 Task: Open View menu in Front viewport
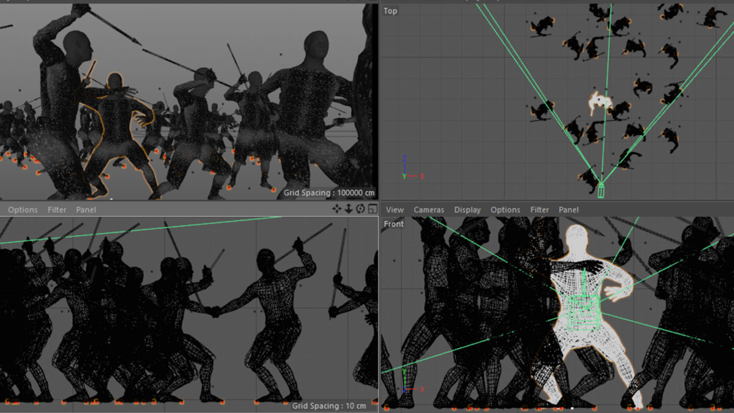(x=395, y=210)
